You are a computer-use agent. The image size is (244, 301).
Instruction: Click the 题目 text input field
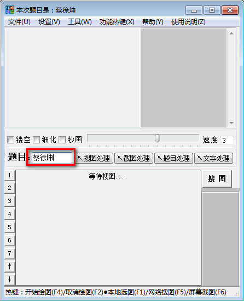click(52, 158)
